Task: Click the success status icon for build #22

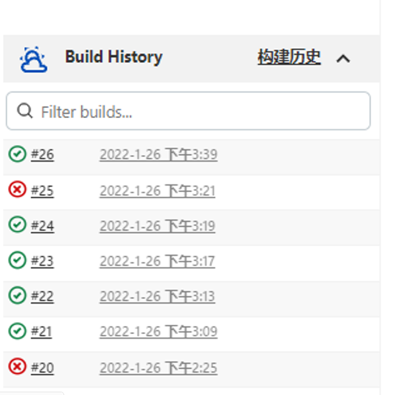Action: tap(17, 296)
